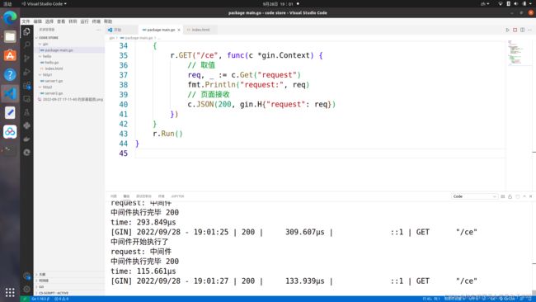Open the screenshot png file in explorer
Image resolution: width=536 pixels, height=302 pixels.
click(69, 99)
